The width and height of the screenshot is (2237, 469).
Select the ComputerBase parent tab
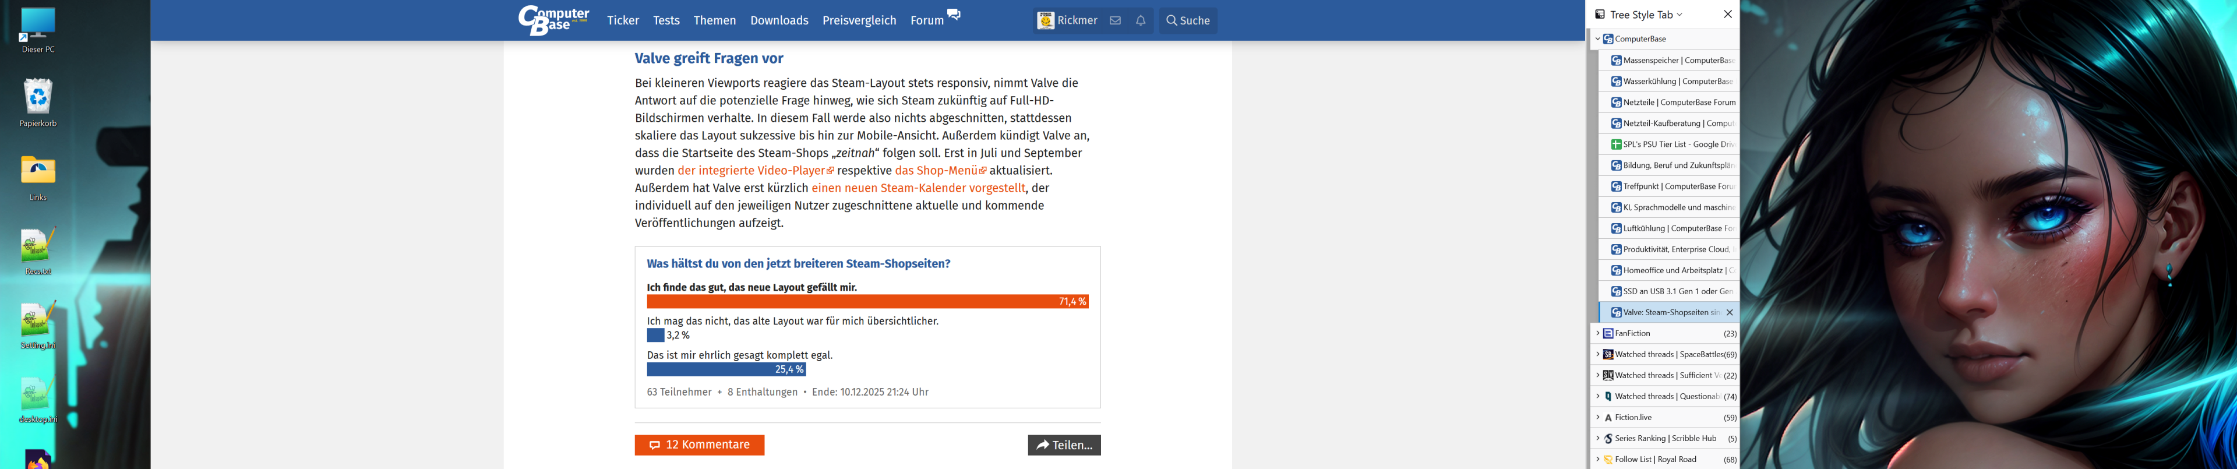click(1666, 39)
